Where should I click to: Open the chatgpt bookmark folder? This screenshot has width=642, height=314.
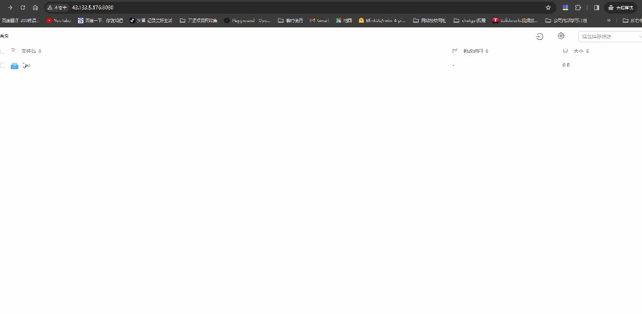pyautogui.click(x=470, y=20)
